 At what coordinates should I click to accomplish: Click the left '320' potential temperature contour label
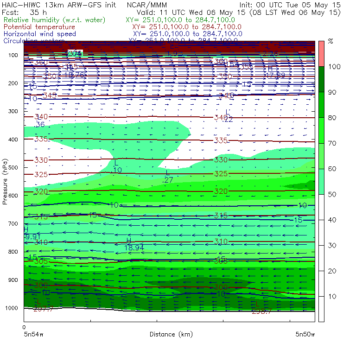pos(41,192)
